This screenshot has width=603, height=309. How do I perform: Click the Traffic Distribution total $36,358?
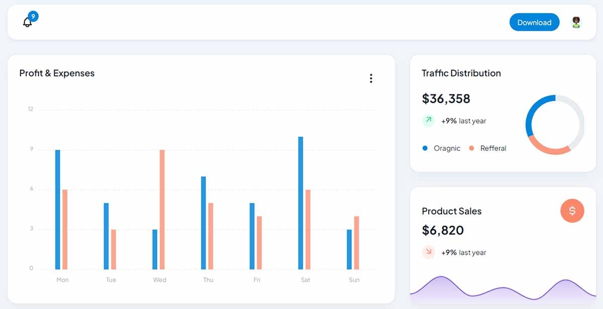point(446,99)
